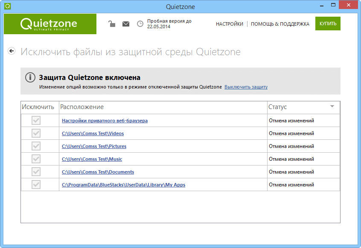Go back using the arrow icon
Screen dimensions: 361x248
click(12, 51)
